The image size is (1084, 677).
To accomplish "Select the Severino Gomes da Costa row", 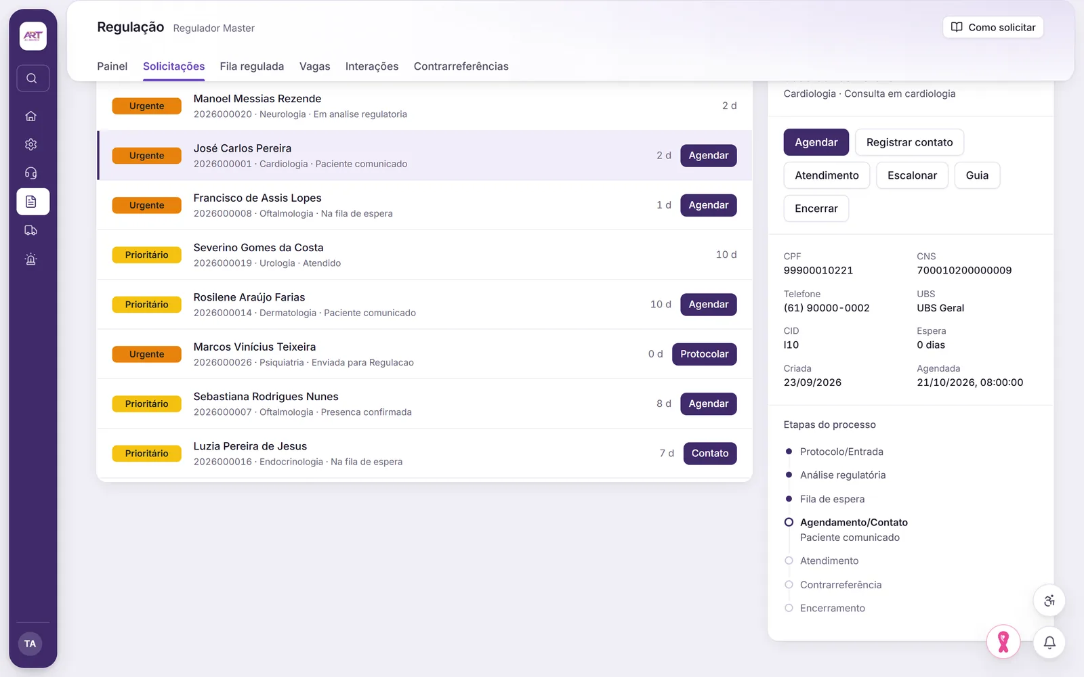I will coord(425,255).
